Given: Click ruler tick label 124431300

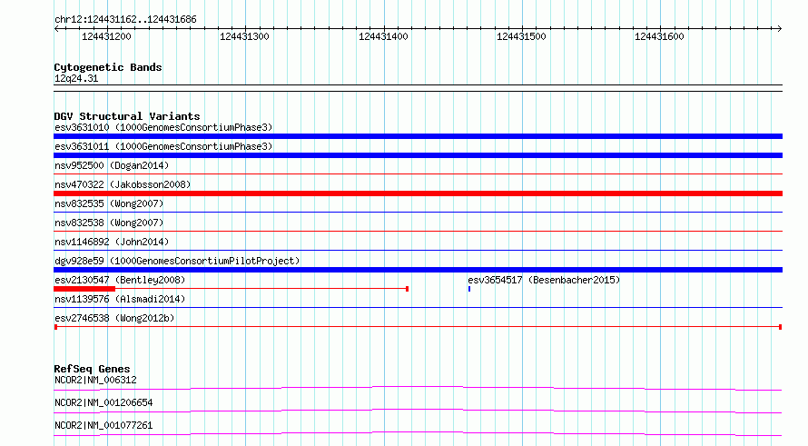Looking at the screenshot, I should click(x=244, y=36).
